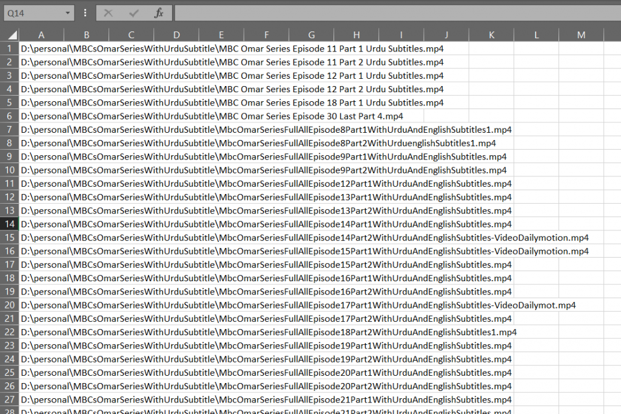Select row 1 header
The width and height of the screenshot is (621, 414).
pyautogui.click(x=9, y=48)
